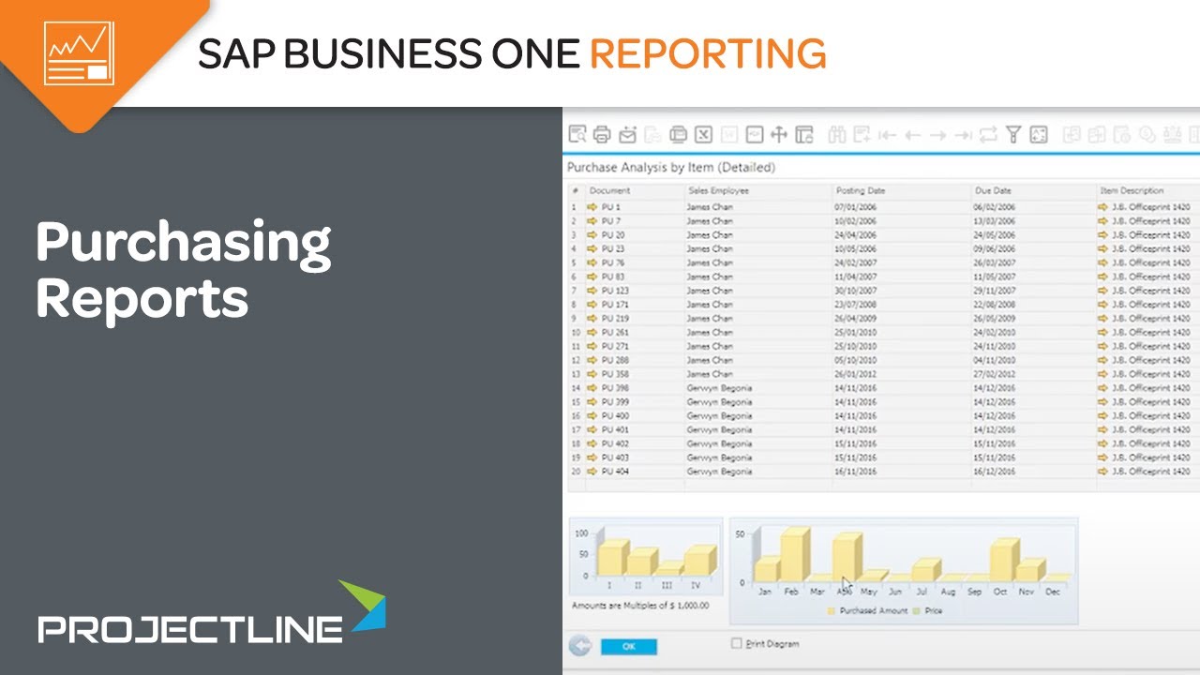The height and width of the screenshot is (675, 1200).
Task: Sort by the Due Date column header
Action: coord(1034,190)
